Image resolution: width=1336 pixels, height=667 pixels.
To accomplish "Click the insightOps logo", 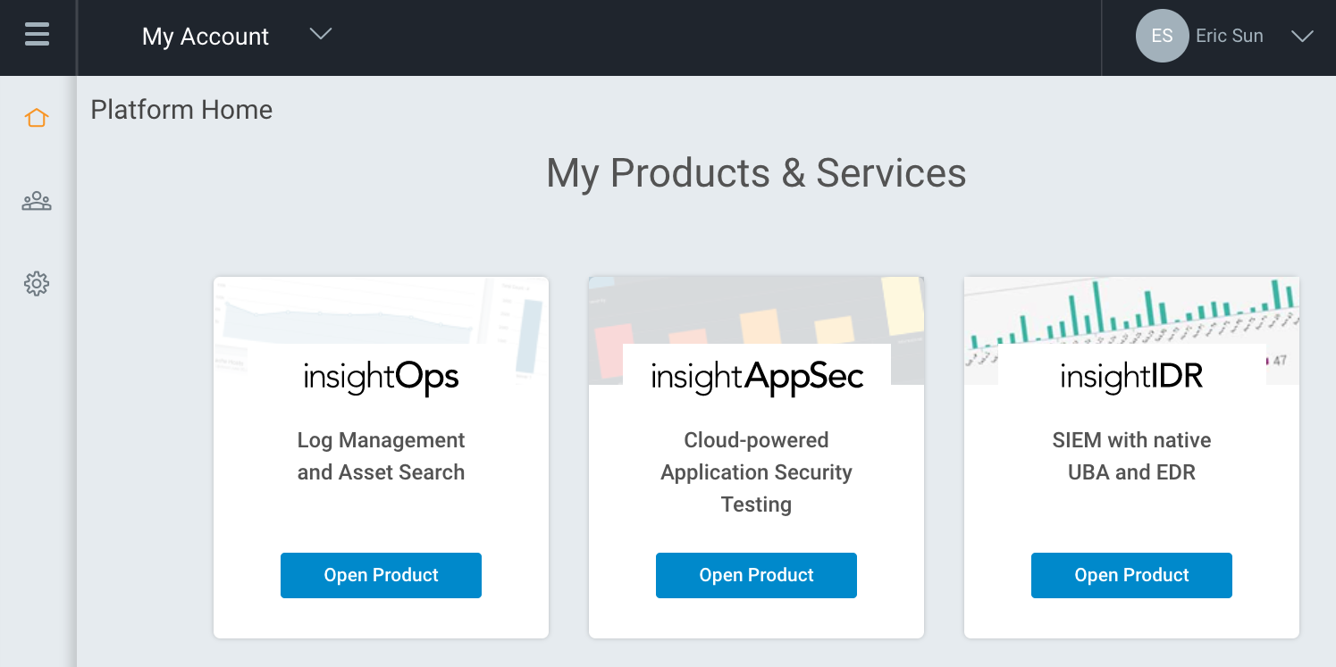I will 381,377.
